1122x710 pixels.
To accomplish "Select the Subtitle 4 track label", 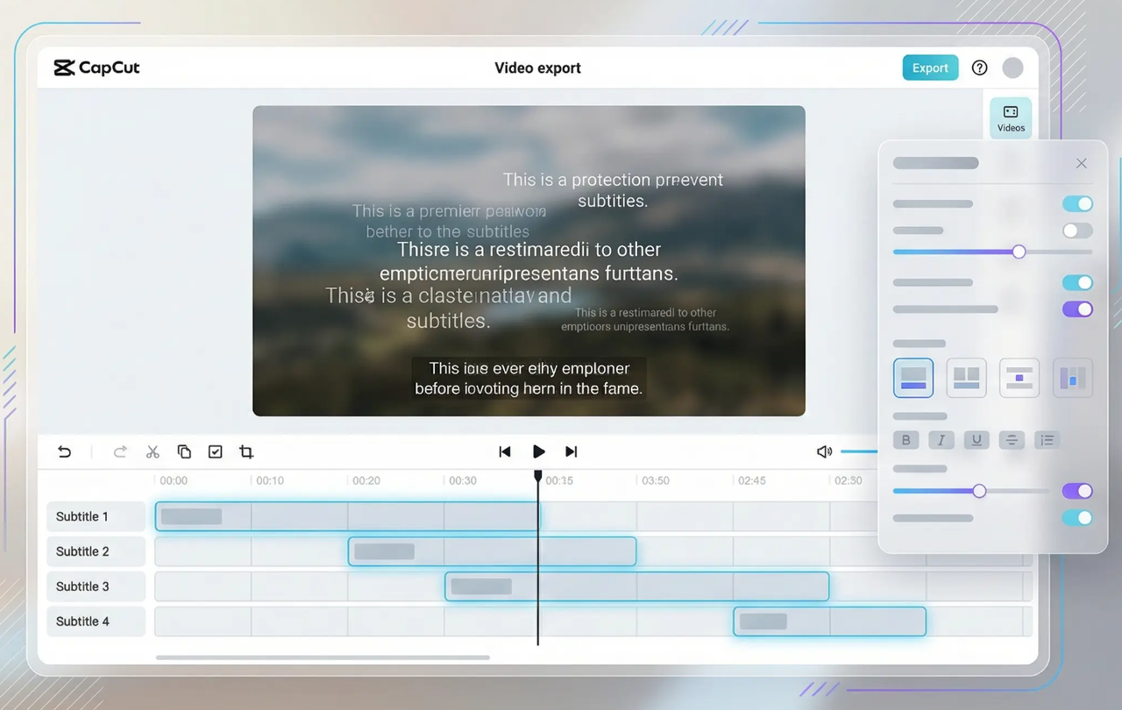I will pyautogui.click(x=96, y=621).
